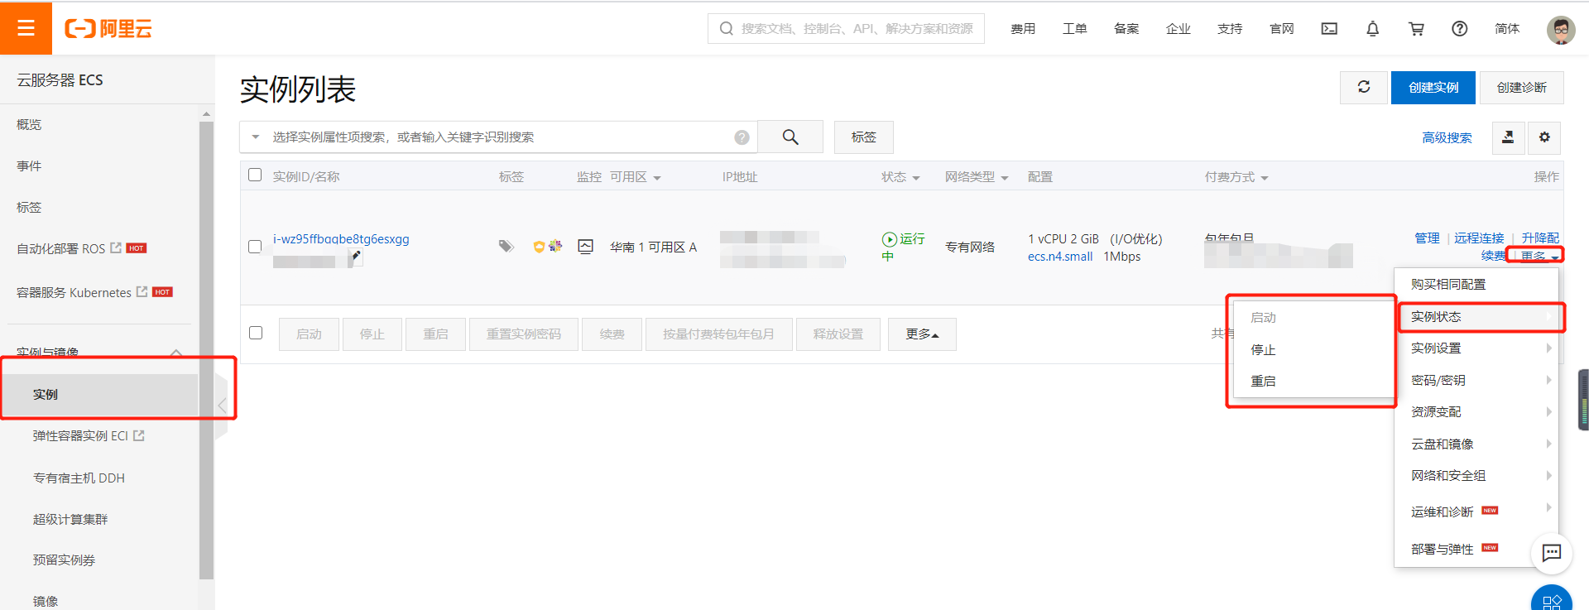Screen dimensions: 1589x610
Task: Open the help question mark icon
Action: tap(1460, 29)
